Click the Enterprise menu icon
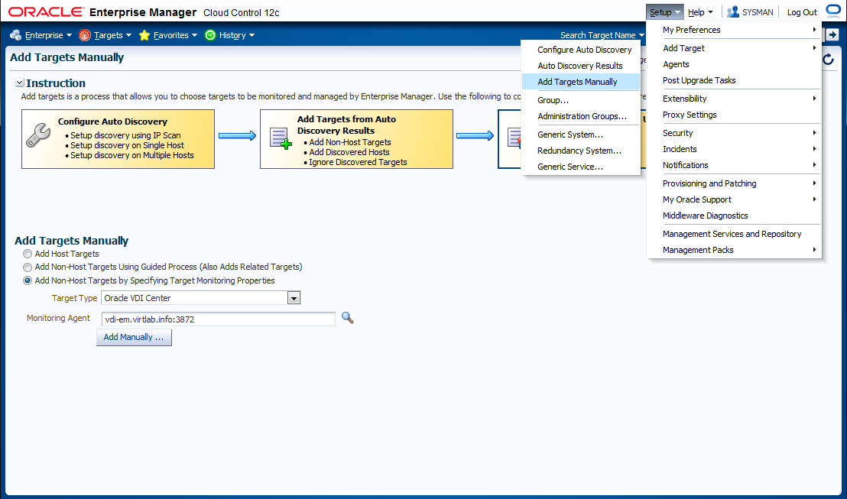Screen dimensions: 847x499 click(15, 35)
